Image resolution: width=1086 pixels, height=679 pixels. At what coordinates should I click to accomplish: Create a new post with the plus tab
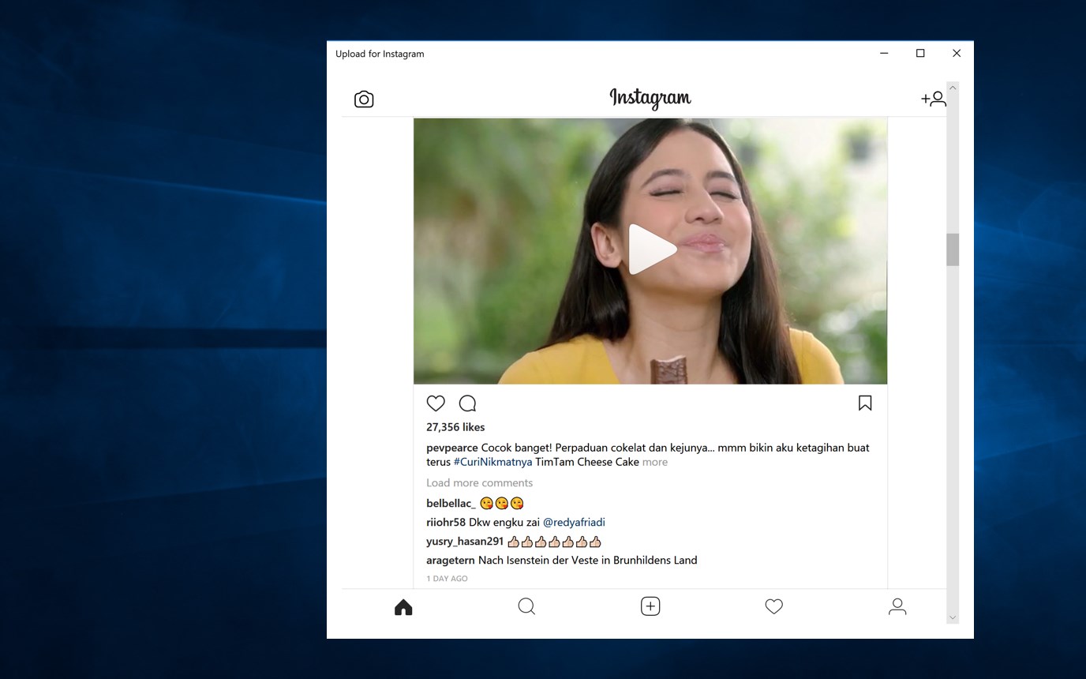click(650, 606)
